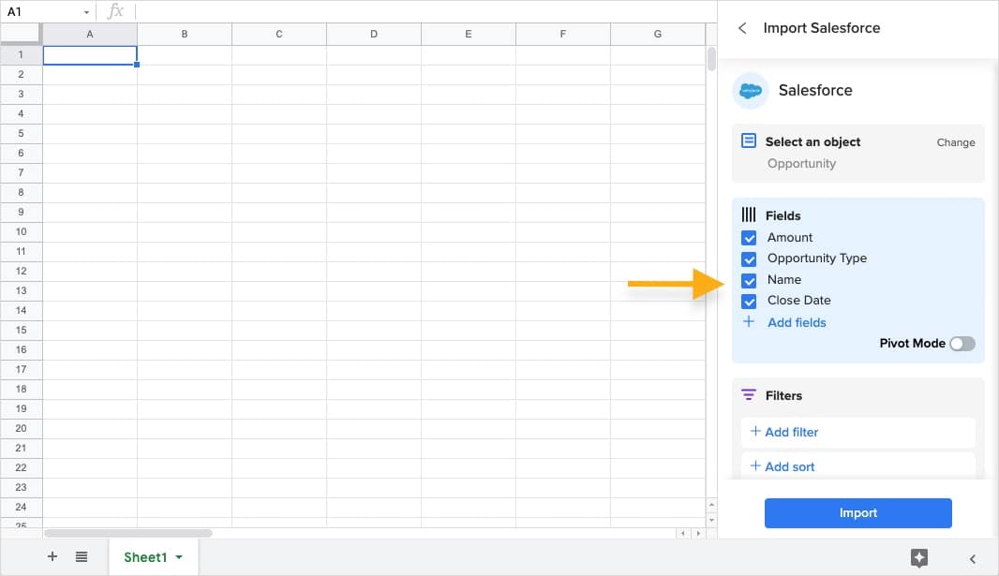
Task: Enable the Pivot Mode toggle
Action: pyautogui.click(x=962, y=344)
